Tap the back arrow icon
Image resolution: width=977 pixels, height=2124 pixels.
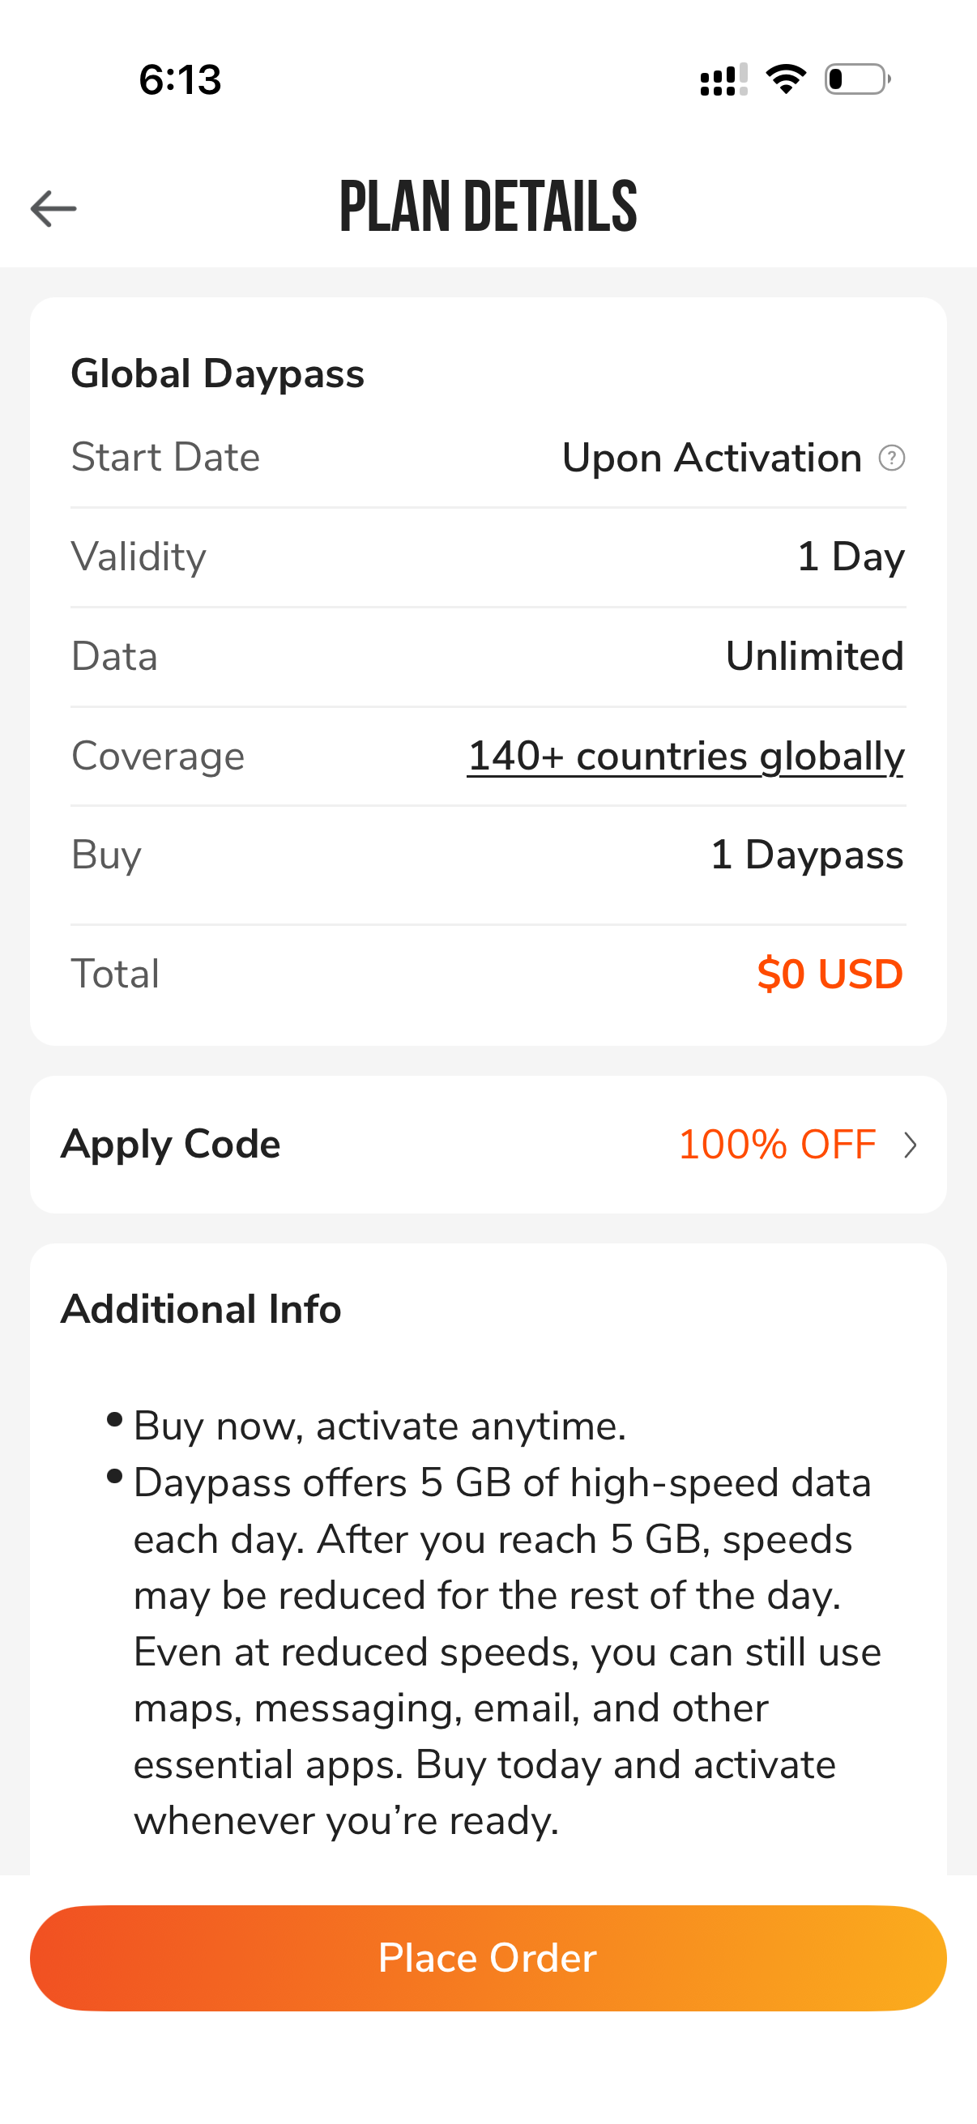53,207
